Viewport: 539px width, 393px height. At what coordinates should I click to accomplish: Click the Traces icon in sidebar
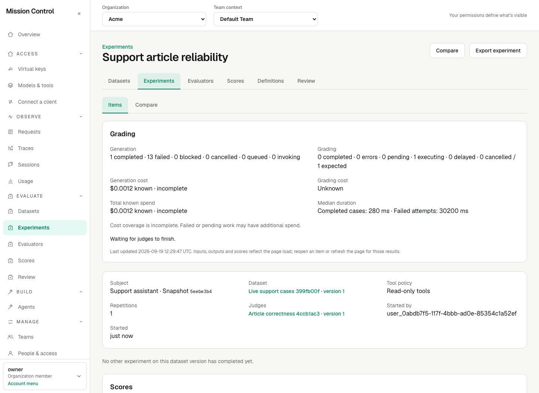click(10, 148)
